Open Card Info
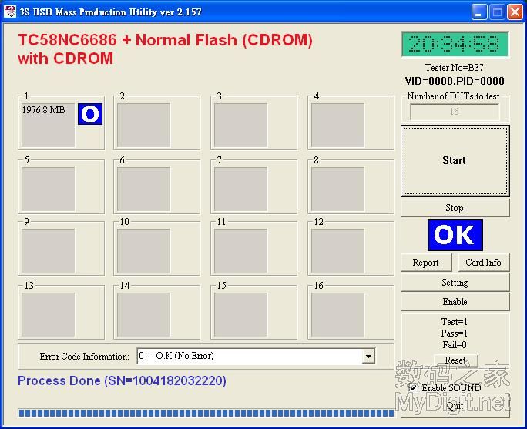527x429 pixels. [484, 263]
